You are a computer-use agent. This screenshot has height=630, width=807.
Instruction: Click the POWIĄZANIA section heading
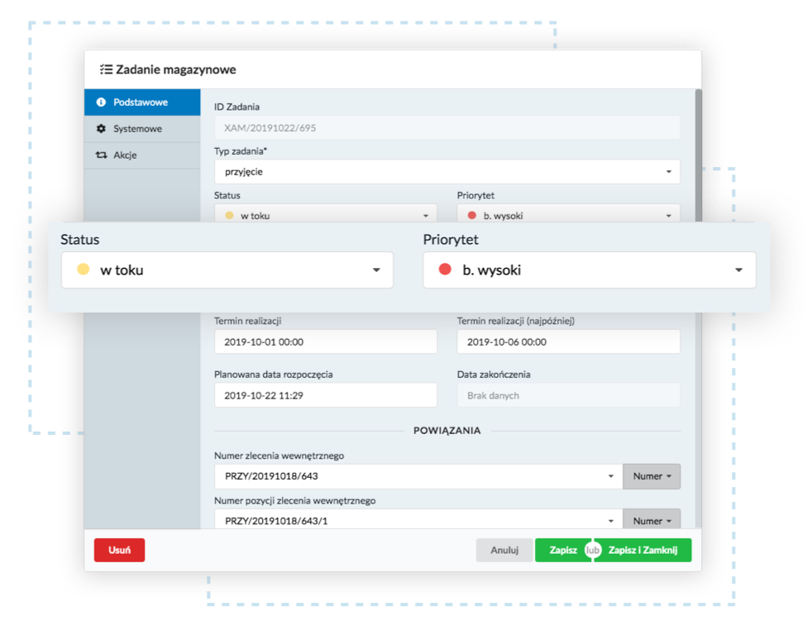(446, 430)
